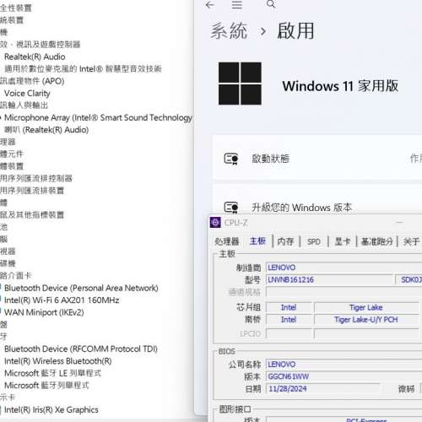
Task: Select 路介面卡 network adapters category
Action: (16, 276)
